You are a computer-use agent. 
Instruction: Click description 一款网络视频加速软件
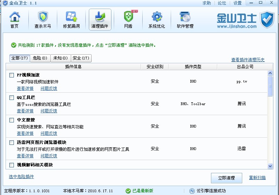38,82
